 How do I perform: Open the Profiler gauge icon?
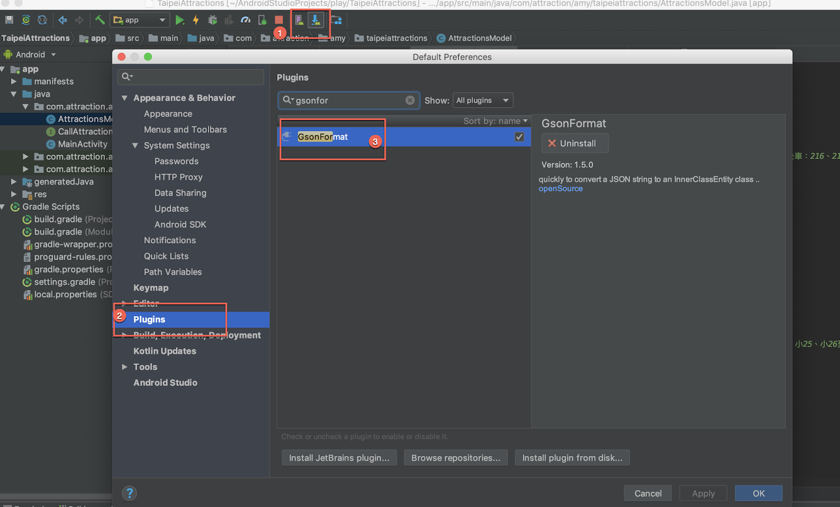[246, 20]
